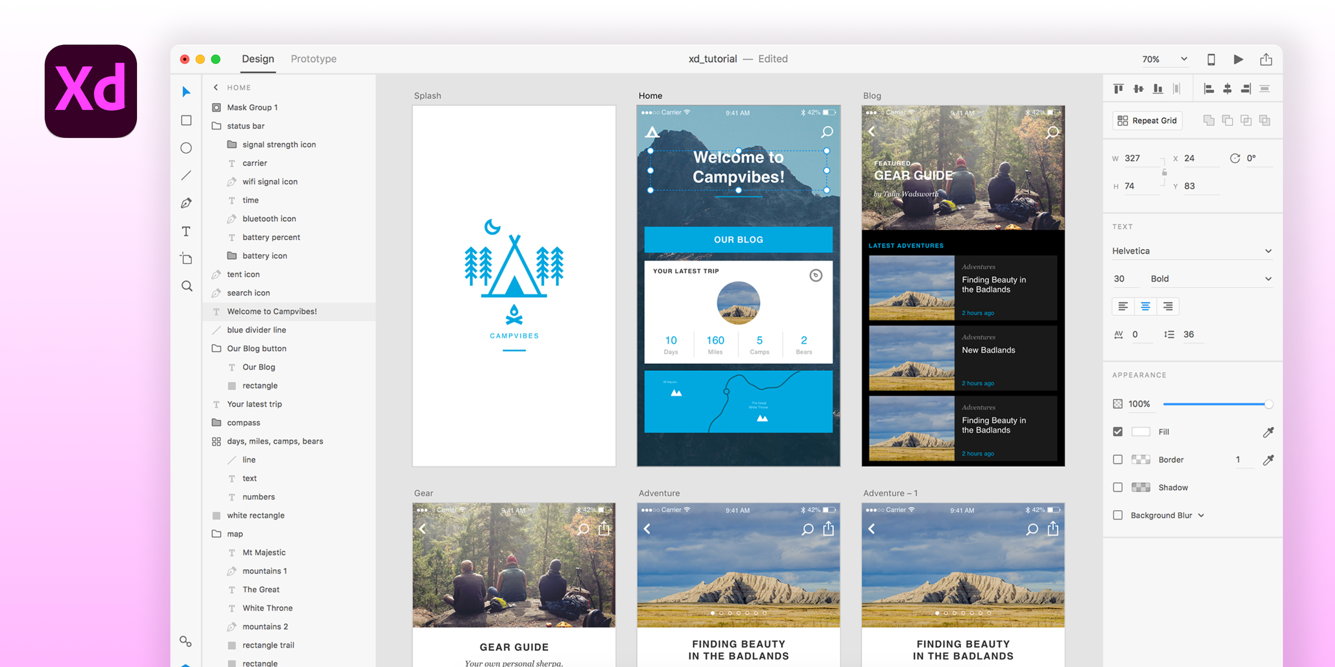
Task: Collapse the status bar layer group
Action: pos(217,126)
